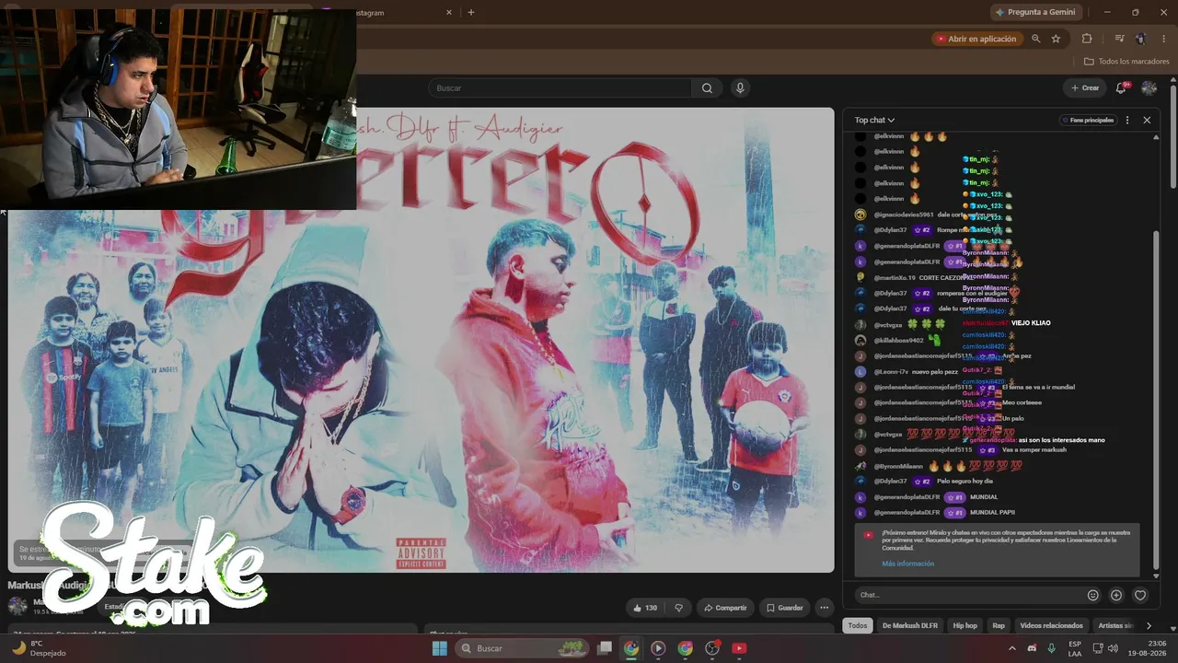Image resolution: width=1178 pixels, height=663 pixels.
Task: Select the Hip hop chip
Action: 964,625
